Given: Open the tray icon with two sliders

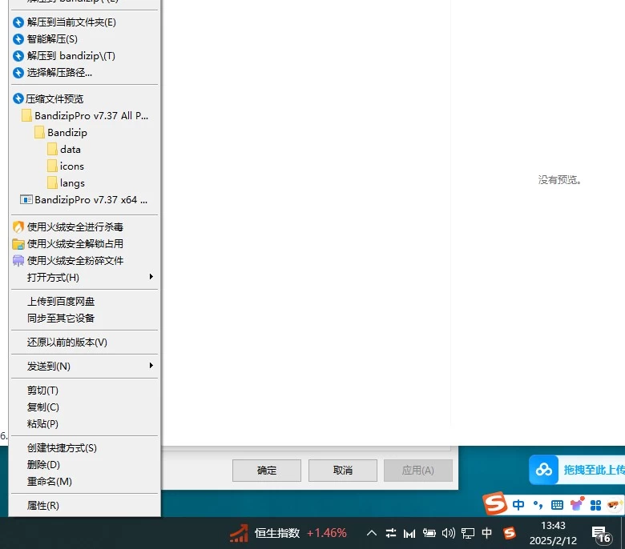Looking at the screenshot, I should (391, 533).
